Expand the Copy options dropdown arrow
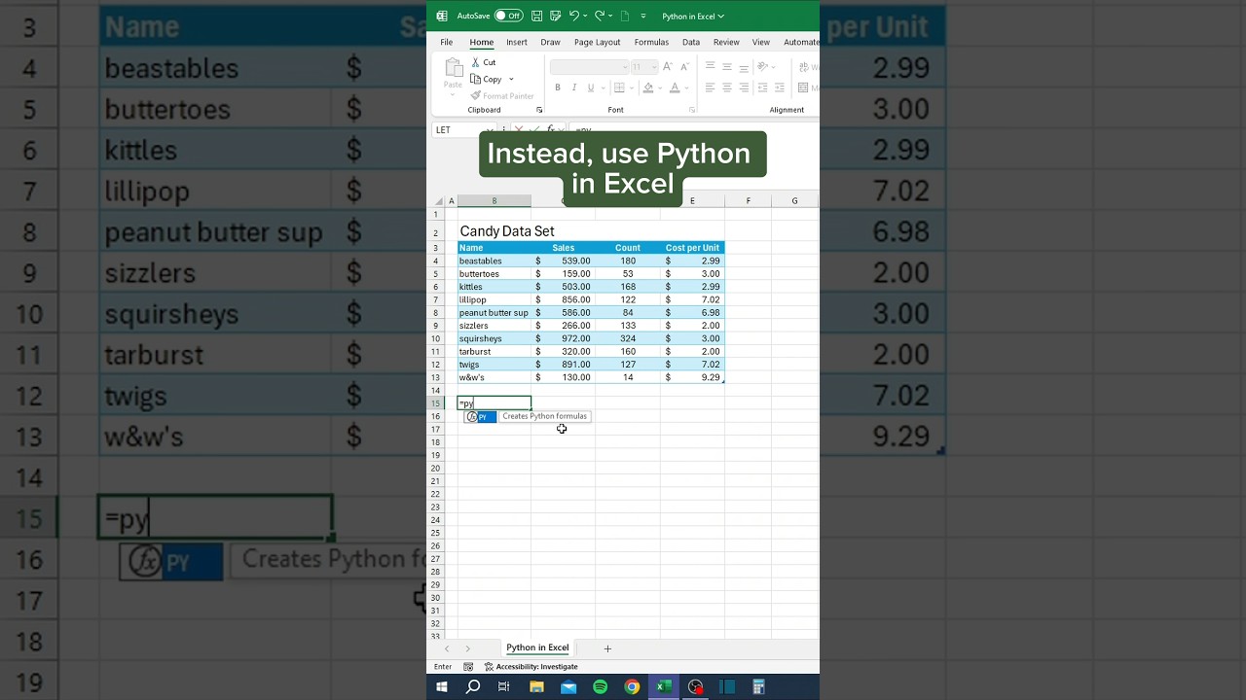The image size is (1246, 700). click(511, 79)
